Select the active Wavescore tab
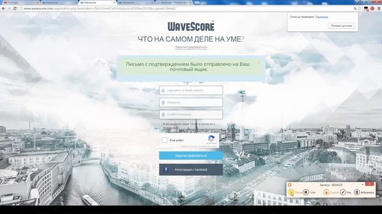Viewport: 382px width, 214px height. click(97, 2)
